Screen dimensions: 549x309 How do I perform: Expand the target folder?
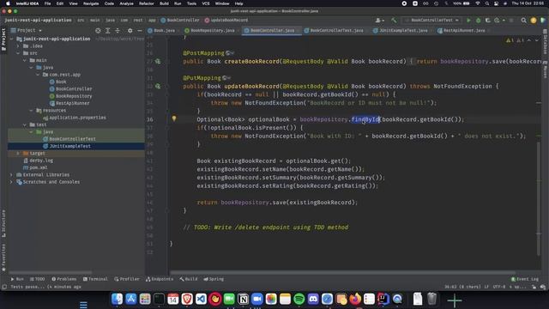click(x=18, y=154)
